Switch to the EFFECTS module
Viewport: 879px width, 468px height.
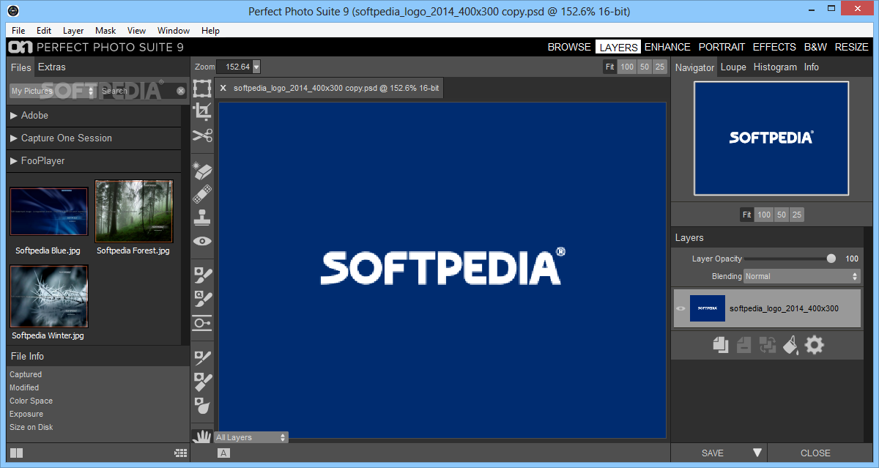tap(774, 47)
